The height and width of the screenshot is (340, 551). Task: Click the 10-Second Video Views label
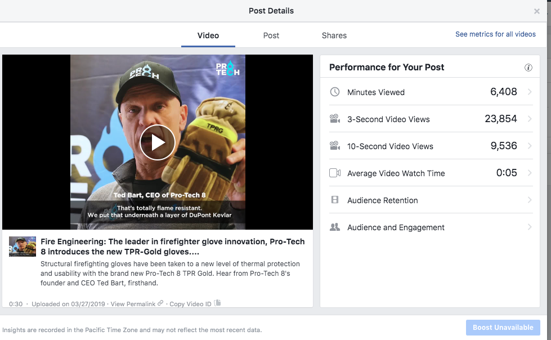coord(390,146)
